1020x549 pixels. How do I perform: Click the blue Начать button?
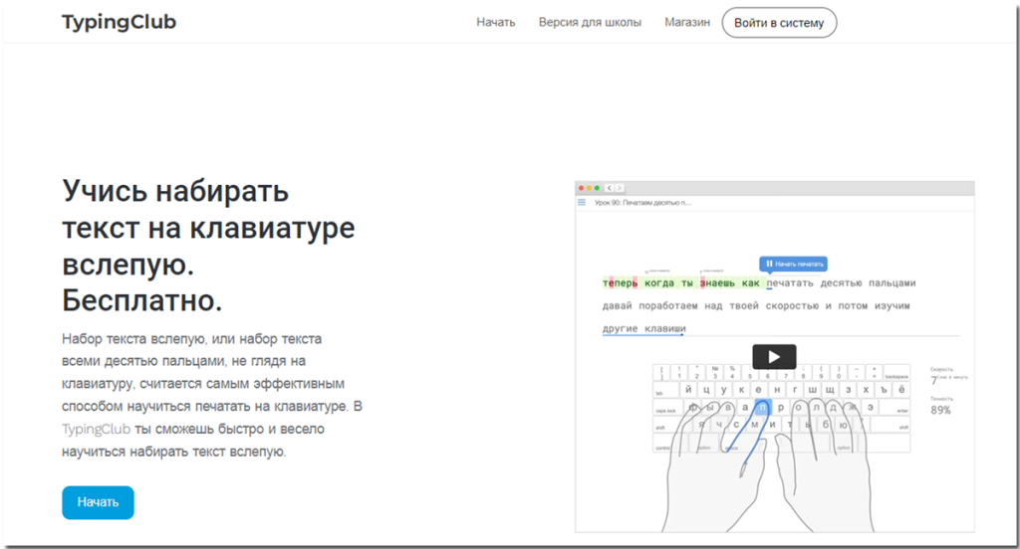point(99,502)
